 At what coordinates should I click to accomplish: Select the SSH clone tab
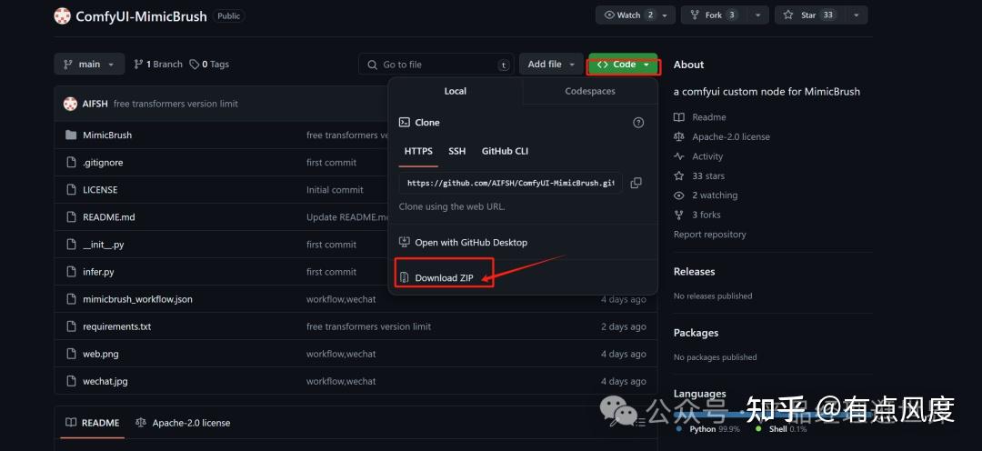click(456, 151)
